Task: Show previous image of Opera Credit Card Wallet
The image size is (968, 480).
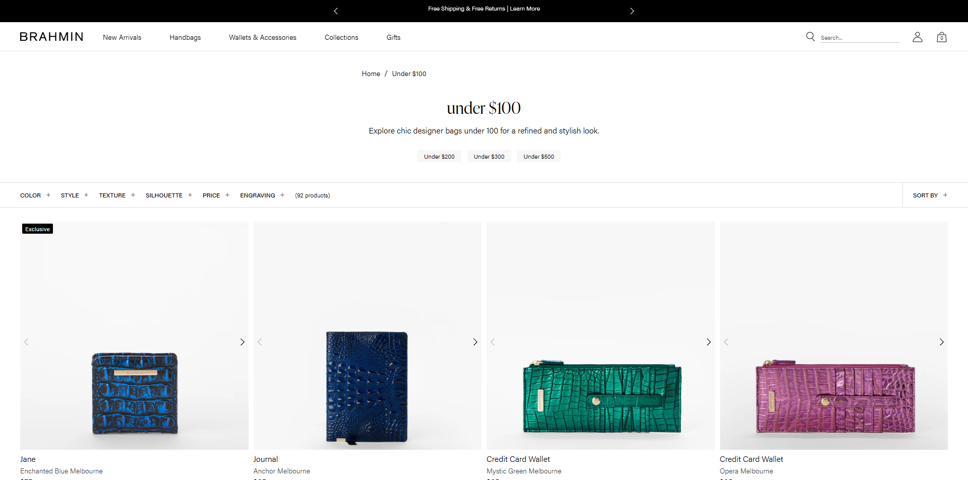Action: pyautogui.click(x=726, y=341)
